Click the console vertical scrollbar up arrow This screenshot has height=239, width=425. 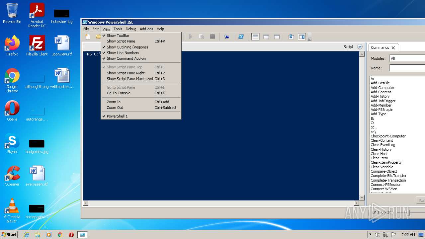point(362,54)
